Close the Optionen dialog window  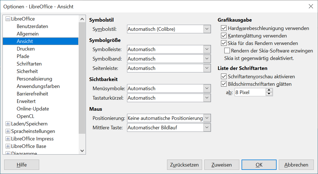(311, 6)
